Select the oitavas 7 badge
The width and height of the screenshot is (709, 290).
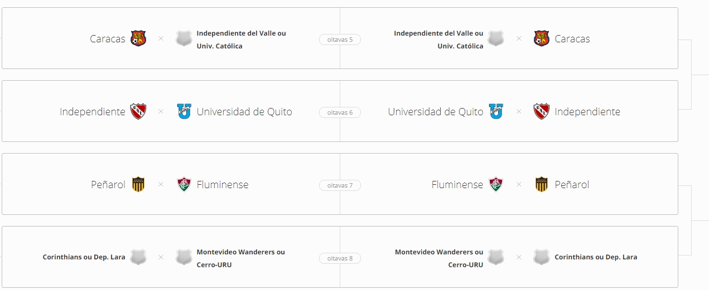340,185
